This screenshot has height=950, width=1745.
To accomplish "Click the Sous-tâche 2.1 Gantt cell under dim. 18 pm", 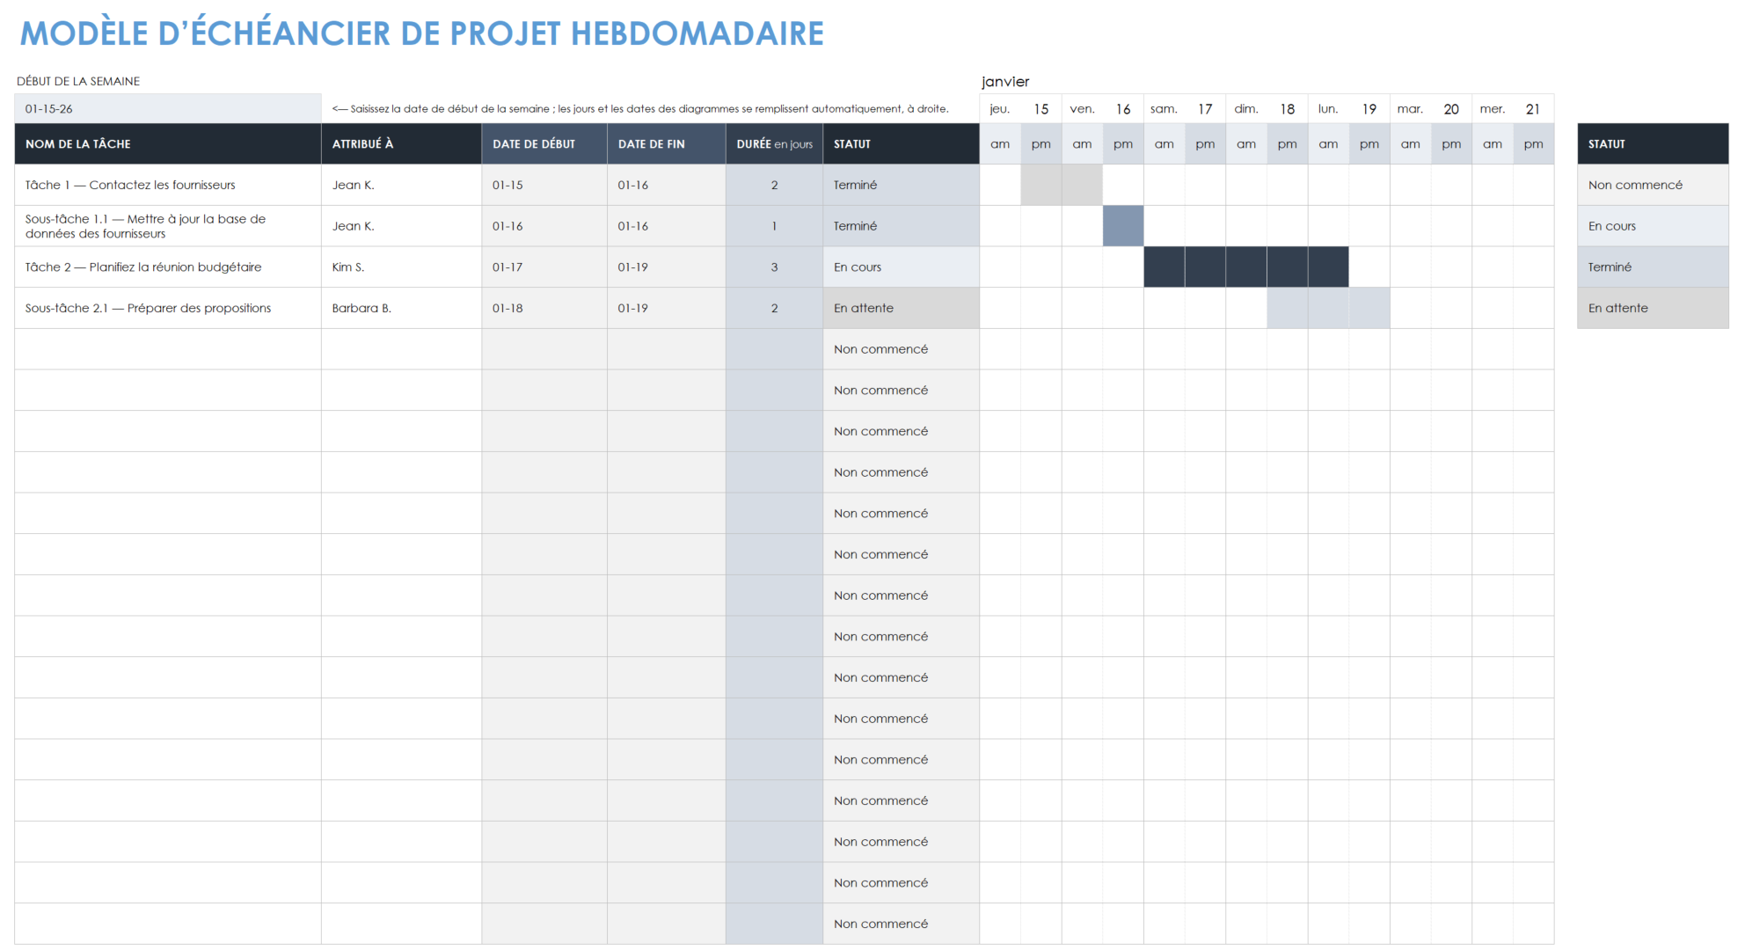I will (1288, 309).
